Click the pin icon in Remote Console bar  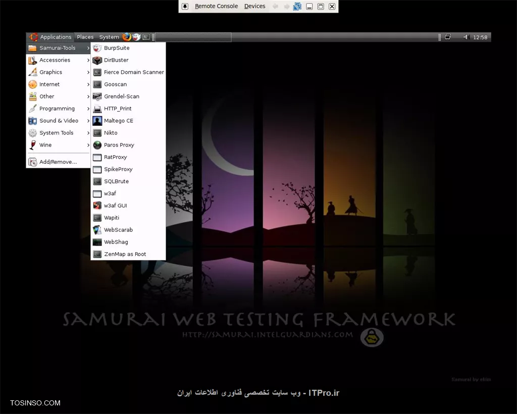[185, 6]
